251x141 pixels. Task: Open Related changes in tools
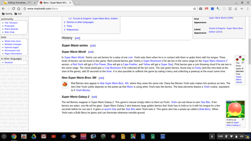(x=13, y=44)
